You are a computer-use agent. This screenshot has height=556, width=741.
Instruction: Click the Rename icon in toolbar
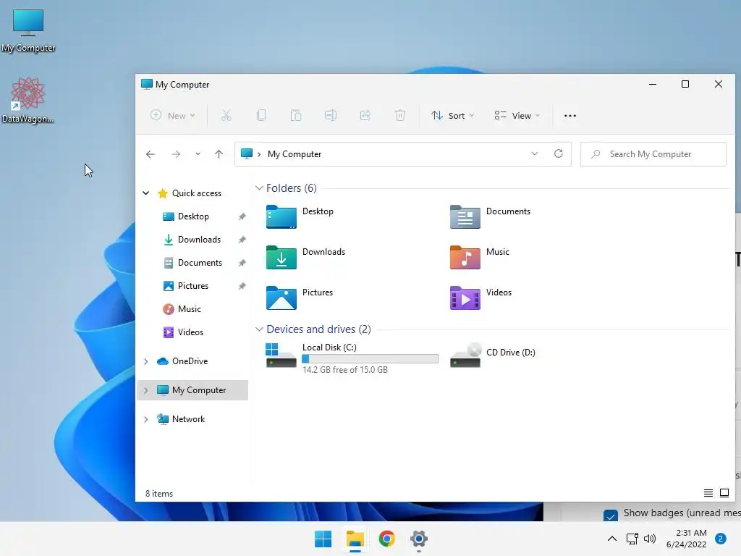(331, 115)
